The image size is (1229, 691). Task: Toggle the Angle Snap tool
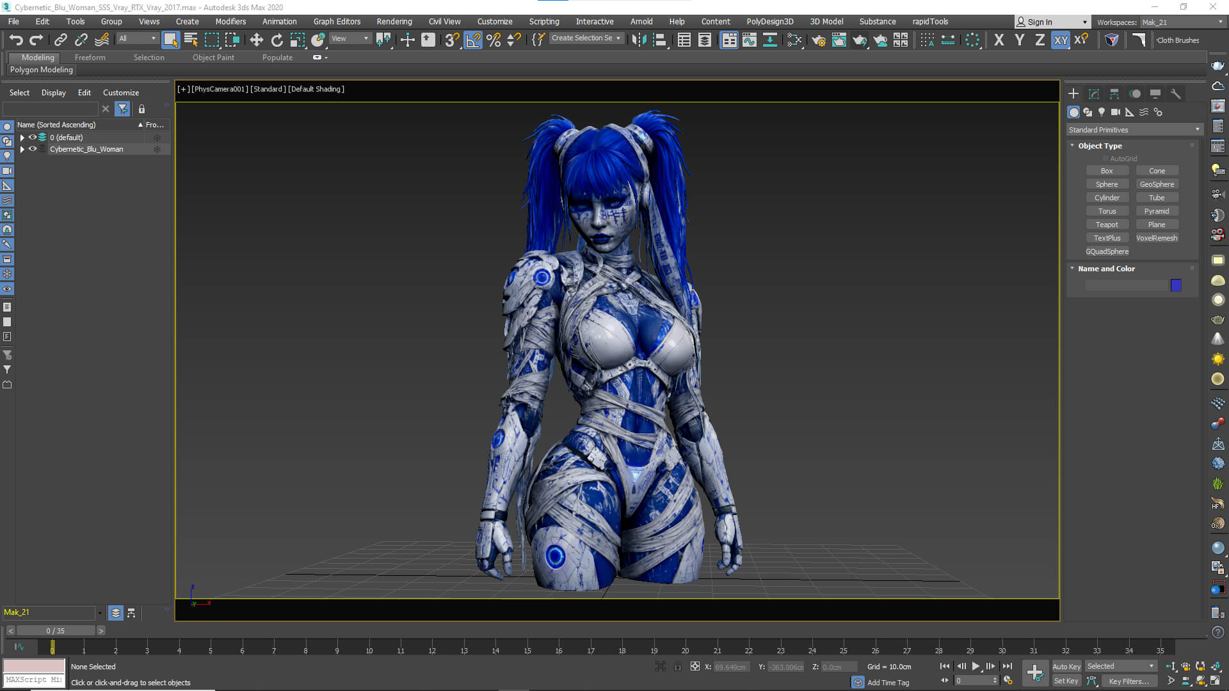click(473, 40)
